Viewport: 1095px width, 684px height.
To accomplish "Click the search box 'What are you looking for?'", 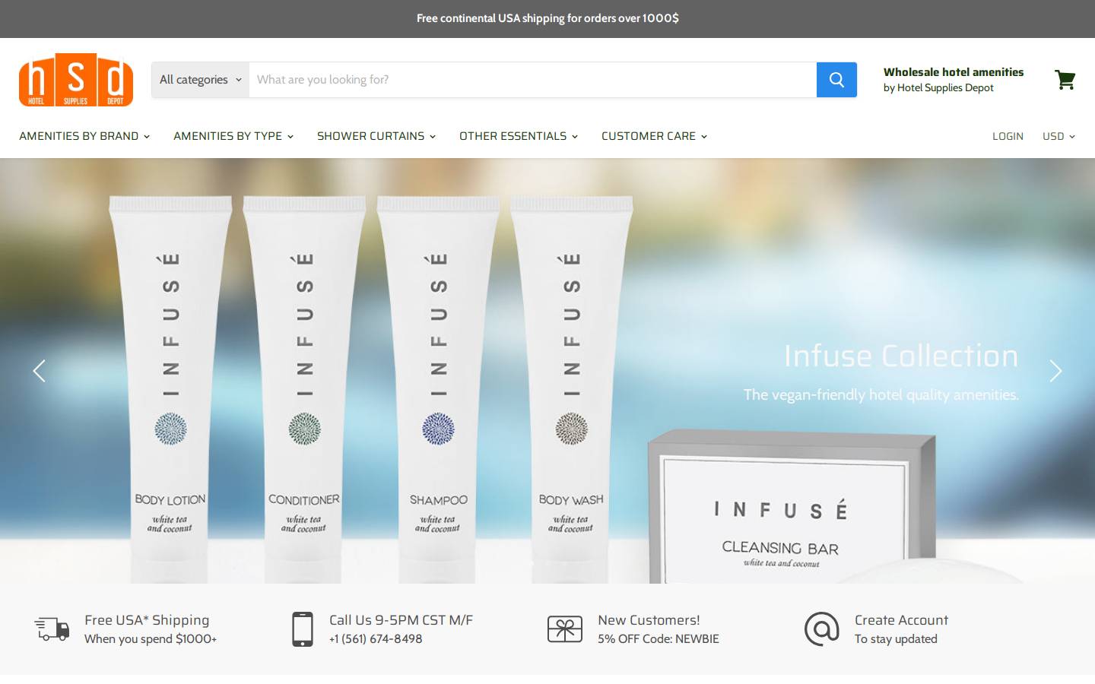I will click(x=533, y=80).
